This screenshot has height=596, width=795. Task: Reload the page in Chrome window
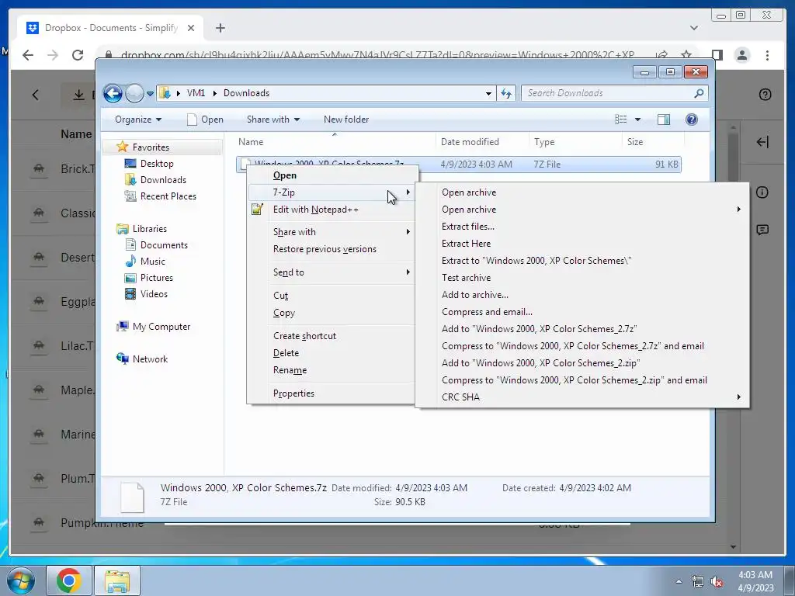(77, 55)
